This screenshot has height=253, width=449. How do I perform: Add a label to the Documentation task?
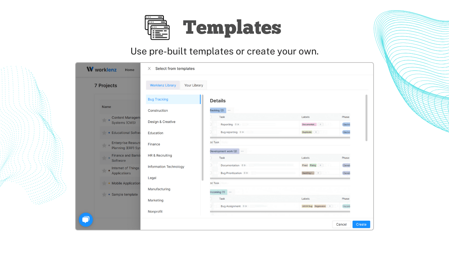pyautogui.click(x=320, y=165)
